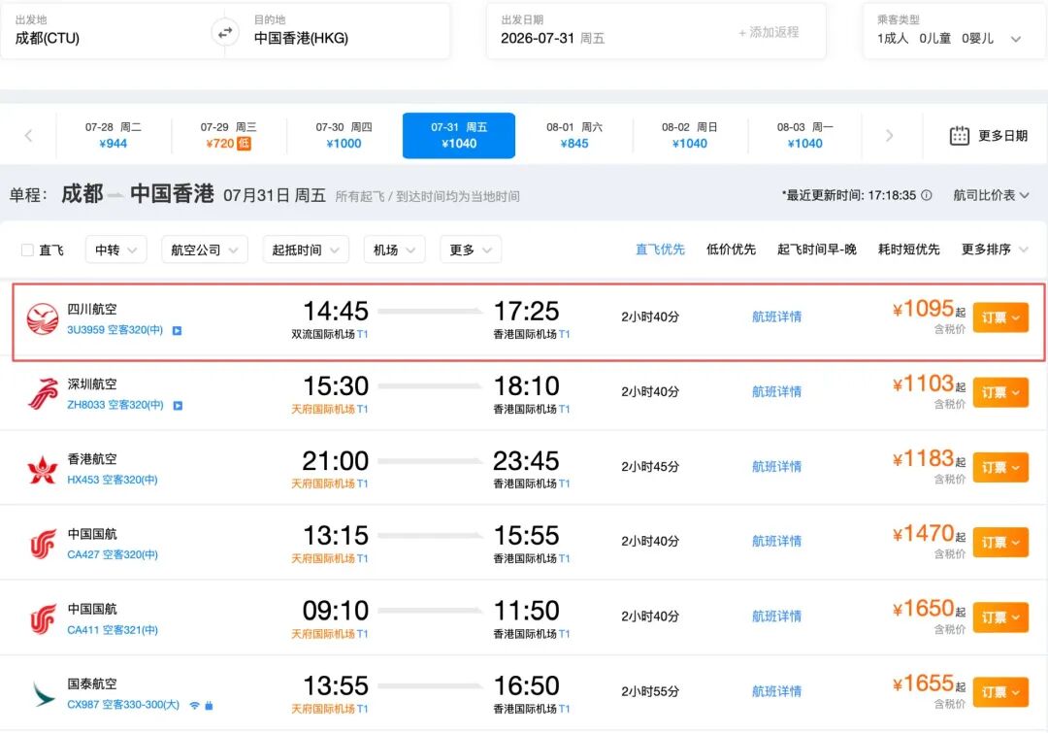Image resolution: width=1048 pixels, height=733 pixels.
Task: Edit the destination 中国香港(HKG) field
Action: [344, 31]
